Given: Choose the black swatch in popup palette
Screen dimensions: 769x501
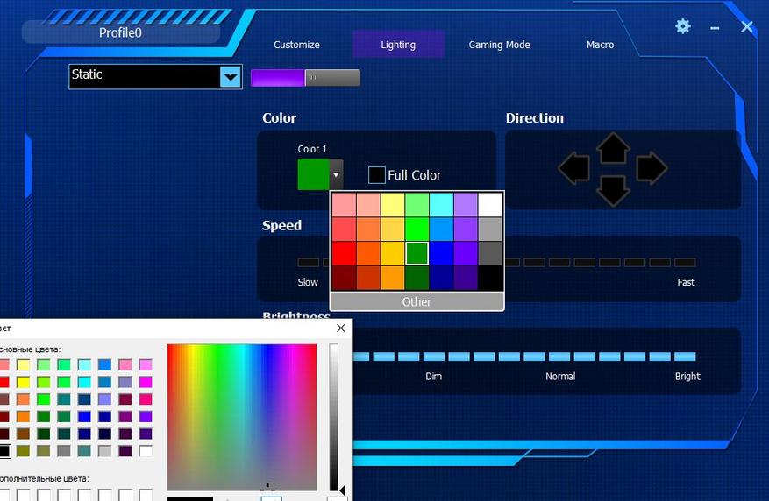Looking at the screenshot, I should [490, 279].
